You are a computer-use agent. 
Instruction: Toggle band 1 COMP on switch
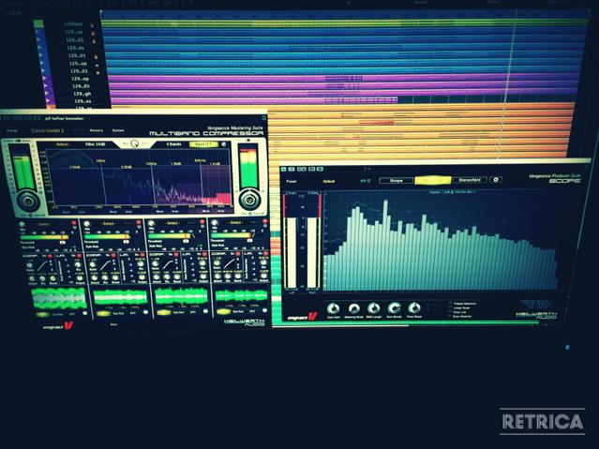point(51,256)
